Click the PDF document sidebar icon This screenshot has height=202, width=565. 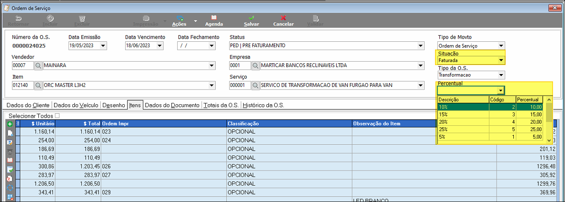coord(11,178)
